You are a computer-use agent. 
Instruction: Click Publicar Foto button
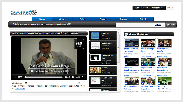pyautogui.click(x=157, y=8)
